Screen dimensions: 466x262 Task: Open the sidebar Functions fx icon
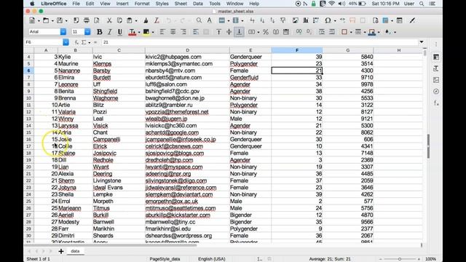tap(436, 103)
